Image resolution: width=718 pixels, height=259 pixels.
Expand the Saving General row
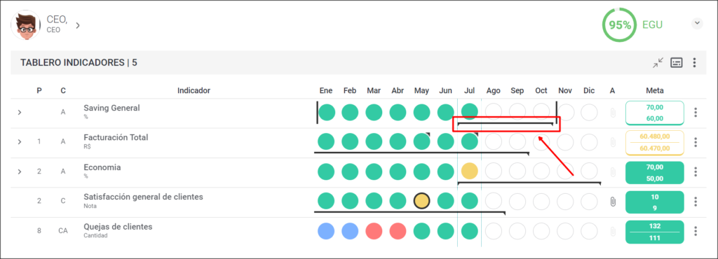pos(19,113)
